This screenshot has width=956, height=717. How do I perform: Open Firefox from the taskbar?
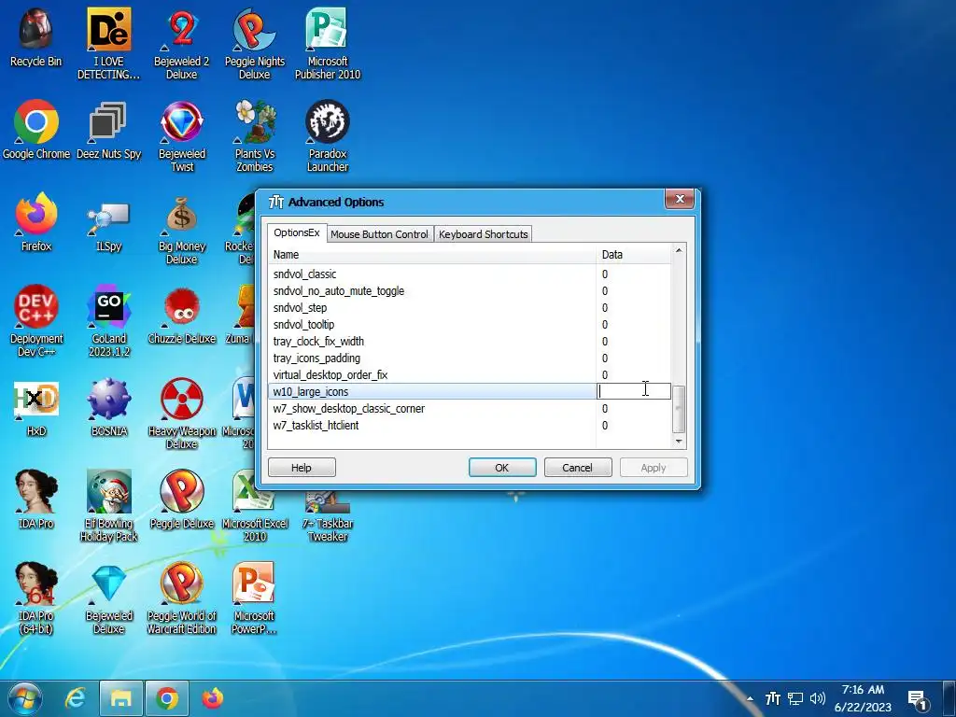pos(212,698)
